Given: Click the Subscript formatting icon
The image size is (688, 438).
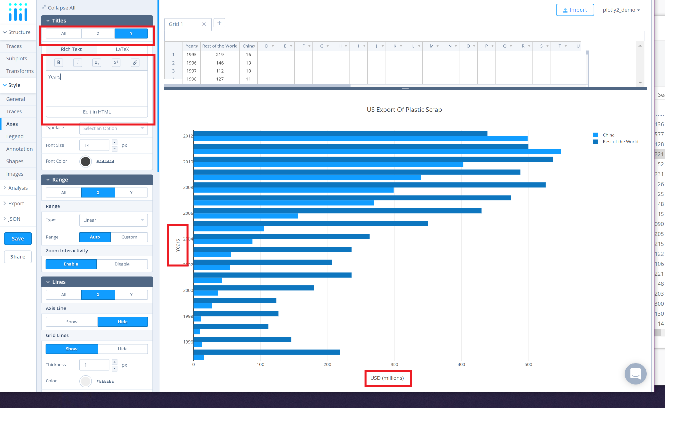Looking at the screenshot, I should pos(96,62).
